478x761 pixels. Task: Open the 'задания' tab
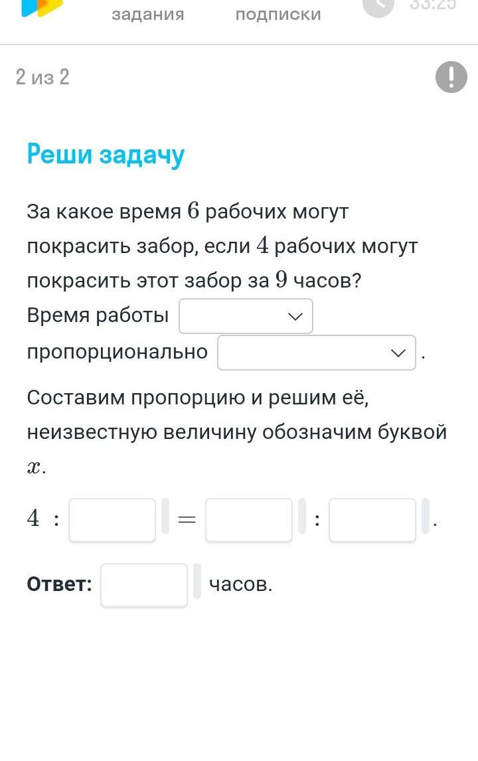148,14
